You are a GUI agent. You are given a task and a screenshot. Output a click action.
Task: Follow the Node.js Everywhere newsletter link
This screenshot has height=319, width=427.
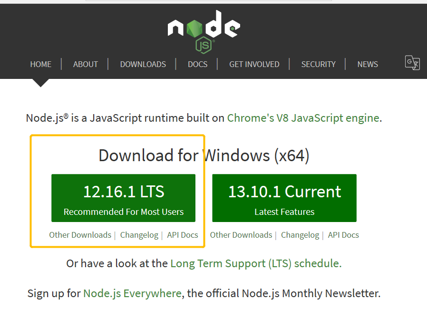(x=132, y=293)
